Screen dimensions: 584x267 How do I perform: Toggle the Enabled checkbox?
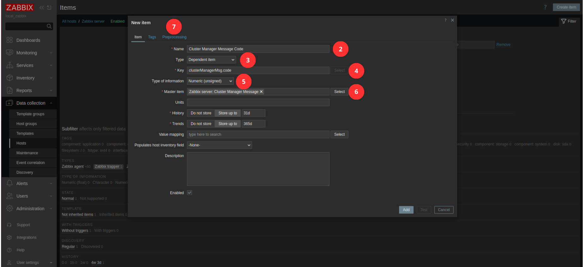pos(190,193)
